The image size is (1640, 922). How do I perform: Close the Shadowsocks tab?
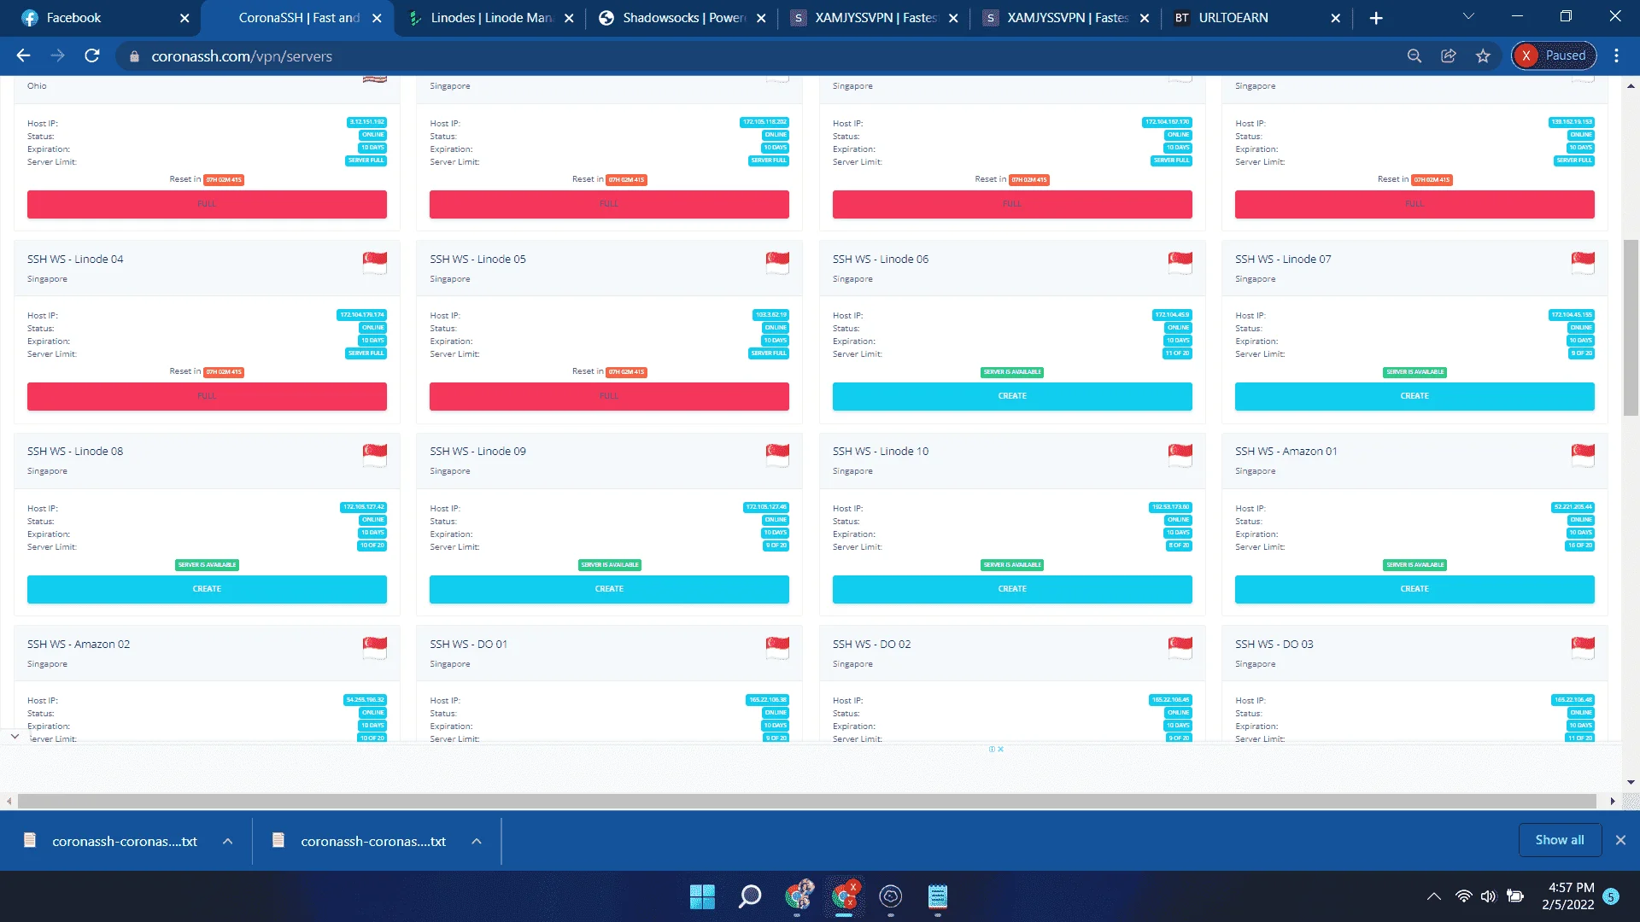[x=761, y=18]
